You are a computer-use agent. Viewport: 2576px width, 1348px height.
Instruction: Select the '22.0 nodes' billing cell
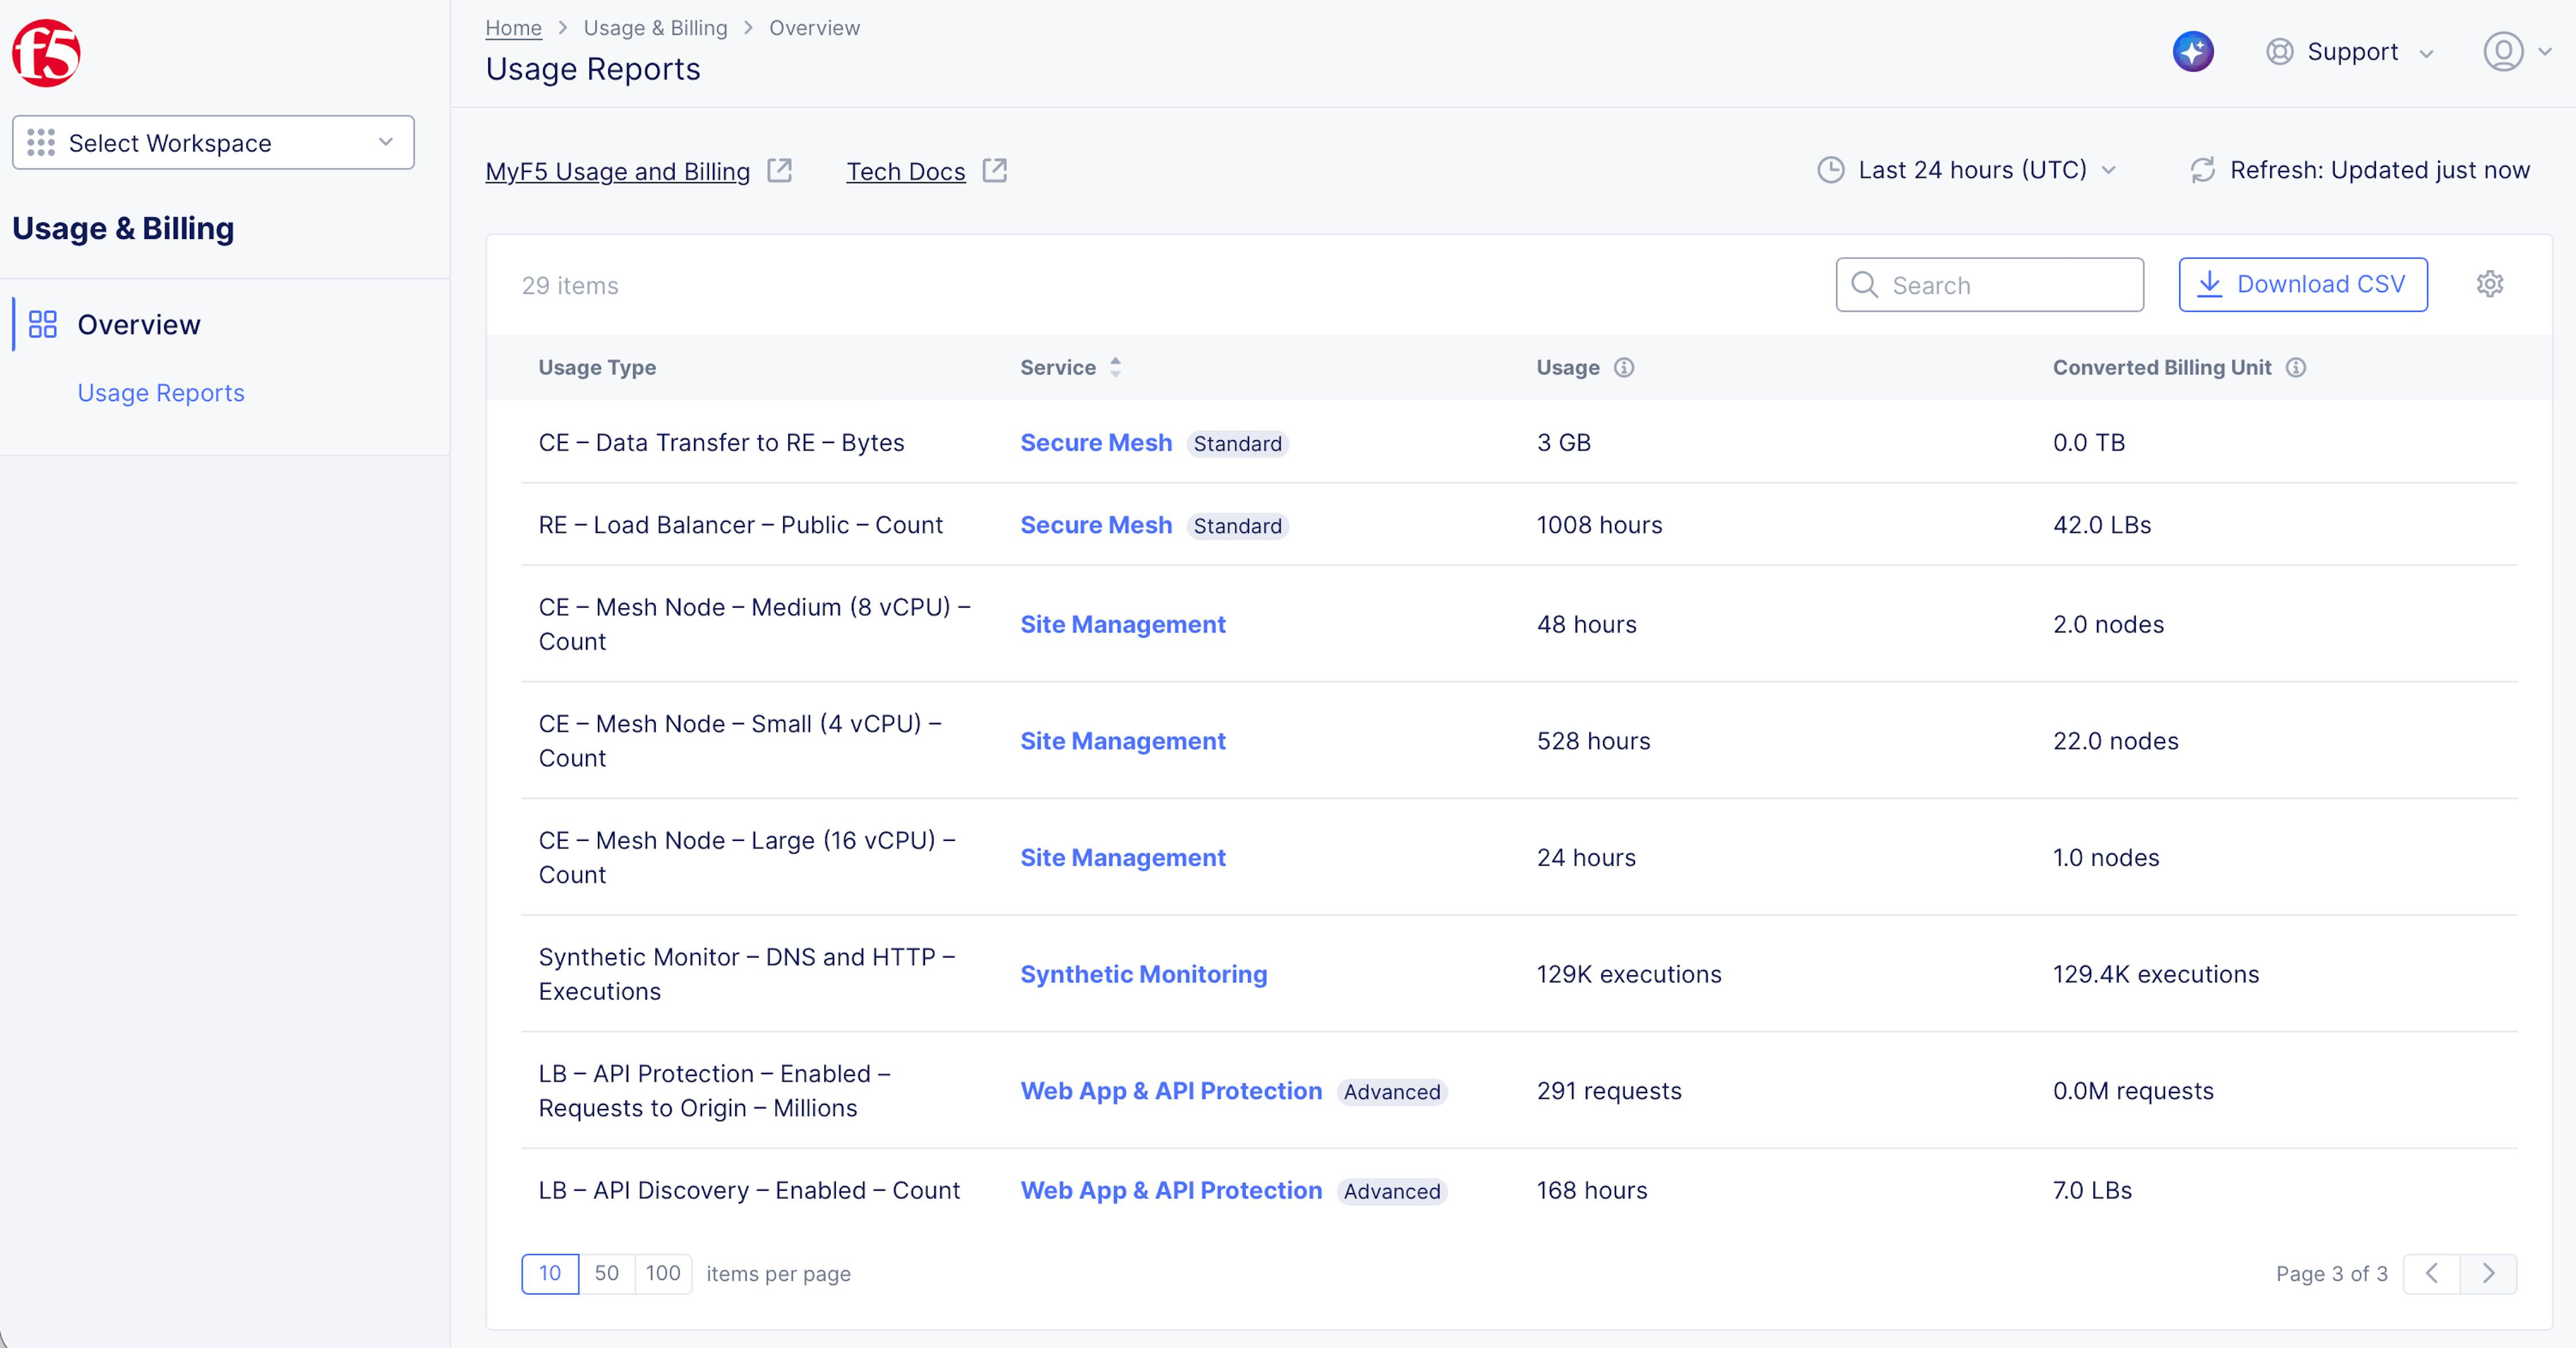pyautogui.click(x=2115, y=741)
